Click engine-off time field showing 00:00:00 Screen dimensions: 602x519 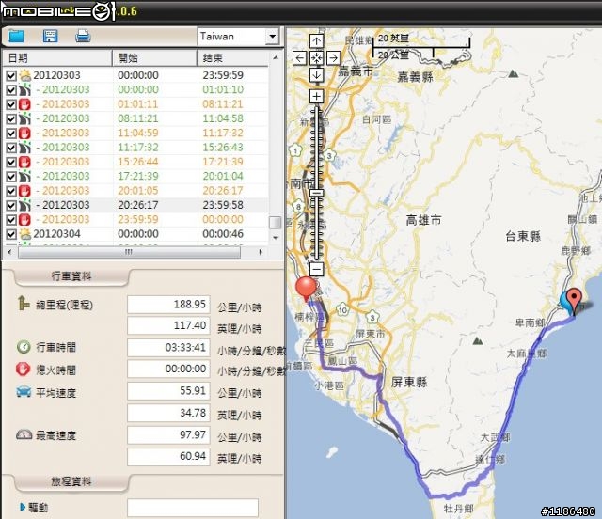(168, 369)
